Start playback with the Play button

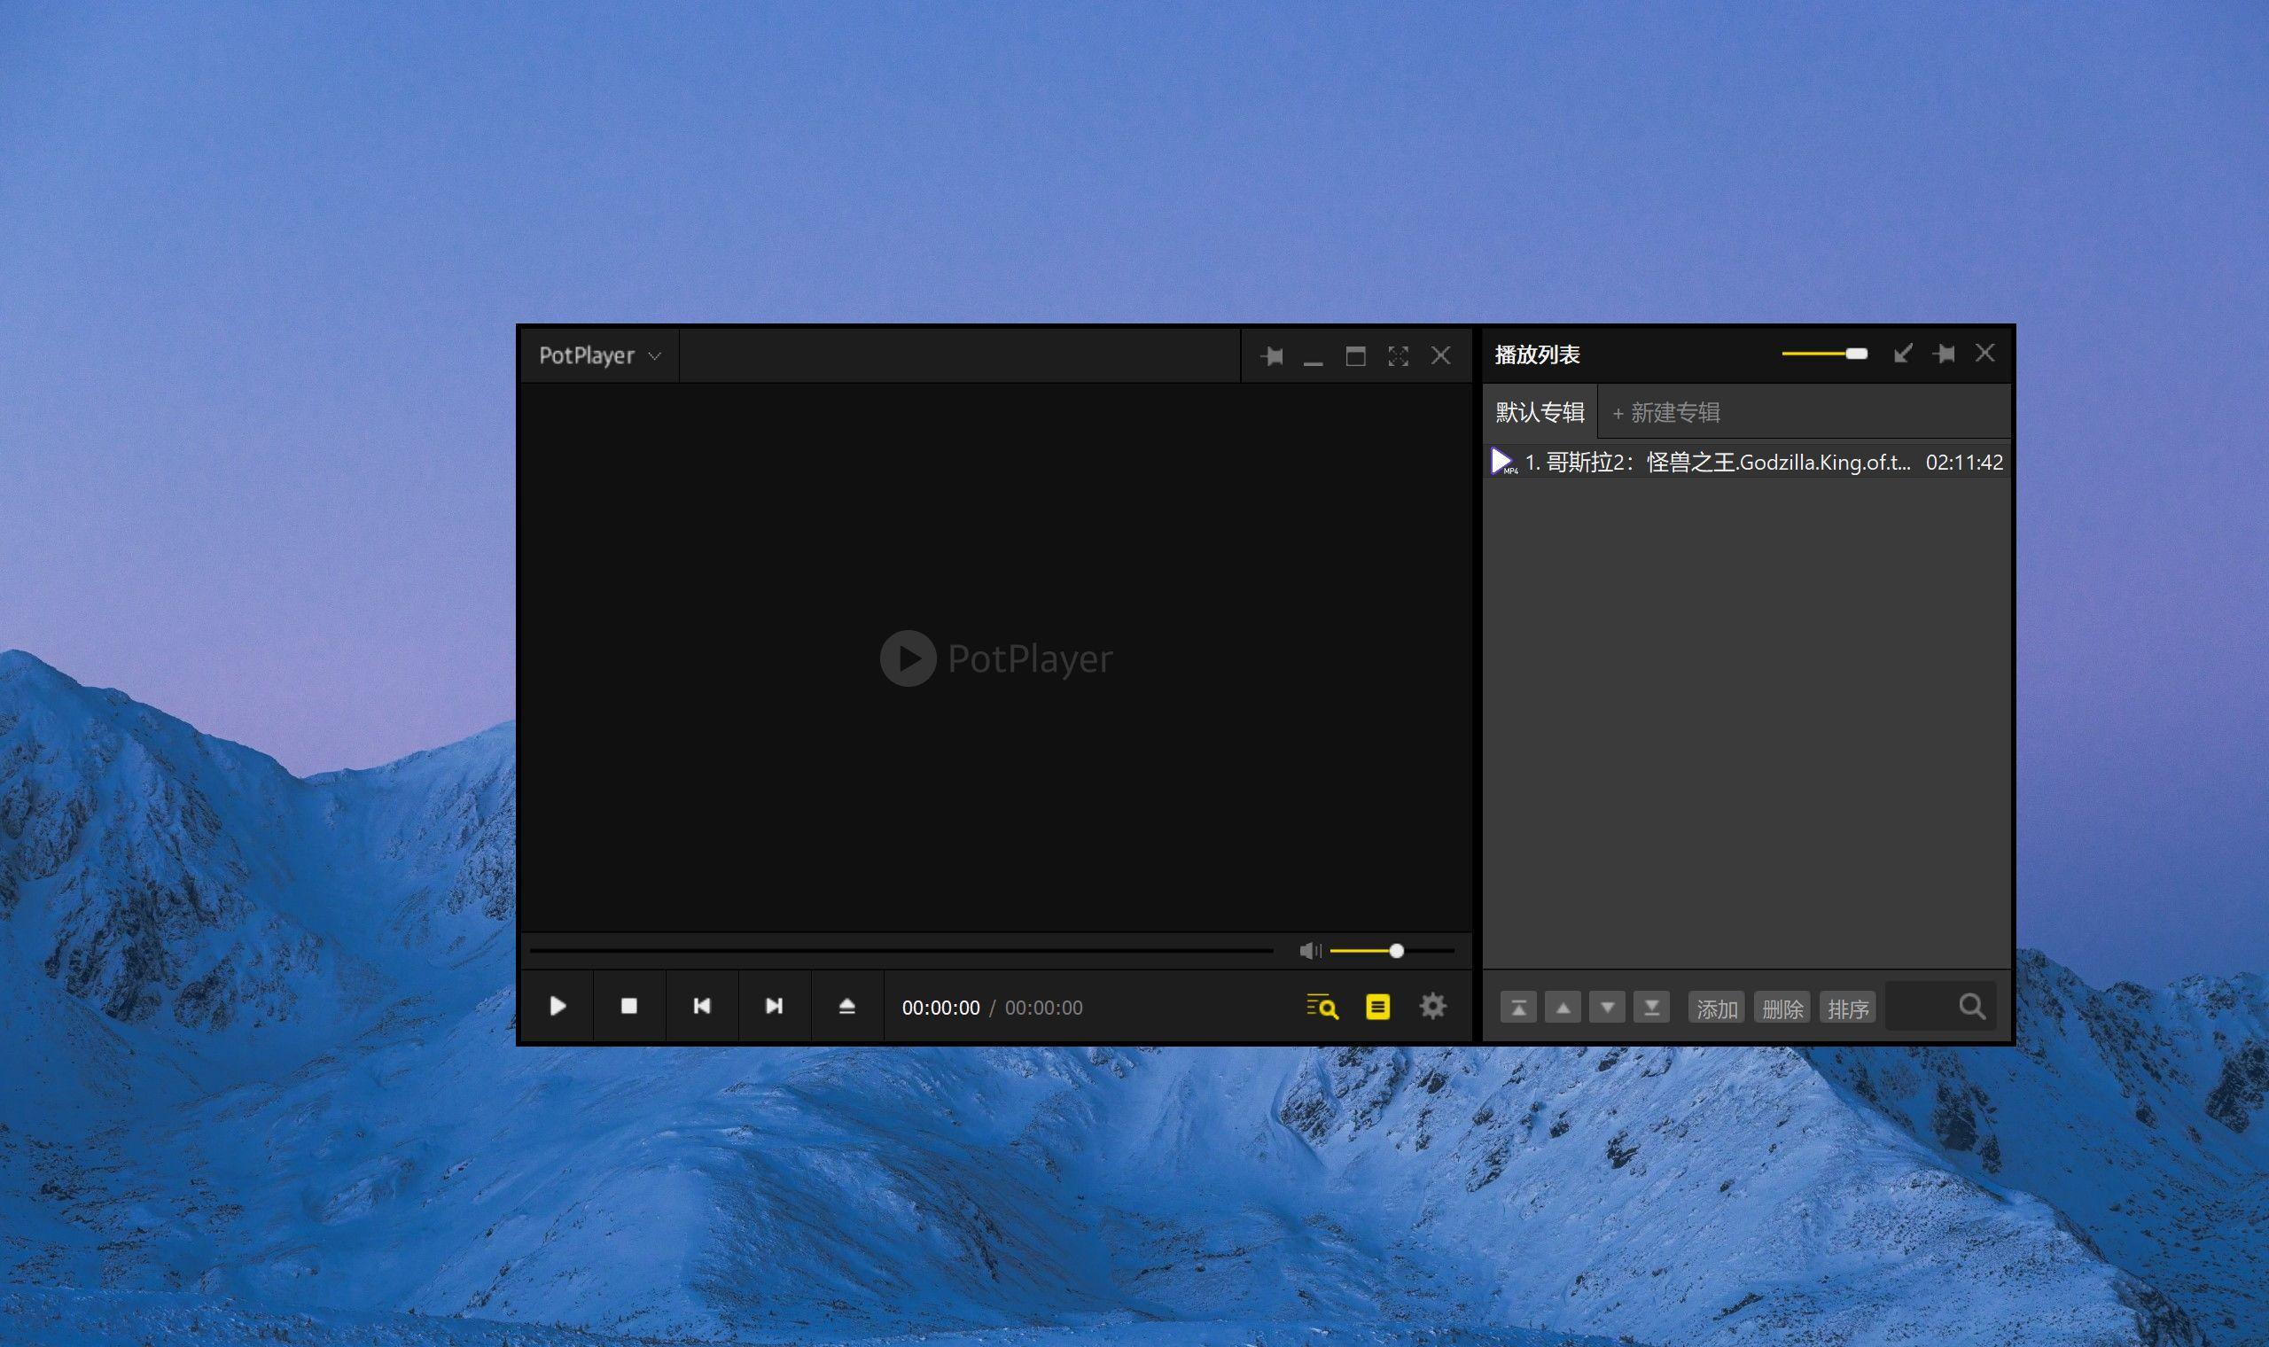[x=558, y=1006]
